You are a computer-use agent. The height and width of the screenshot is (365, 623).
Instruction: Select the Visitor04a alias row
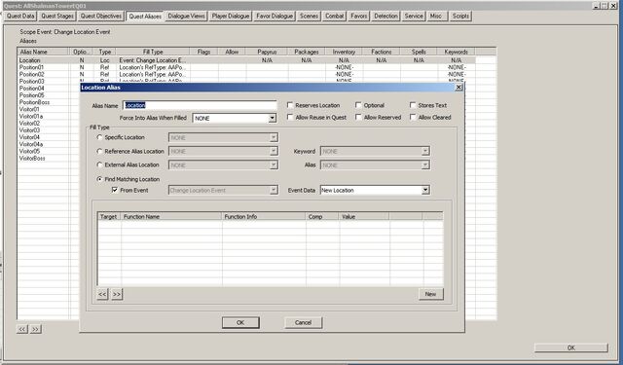(x=31, y=144)
